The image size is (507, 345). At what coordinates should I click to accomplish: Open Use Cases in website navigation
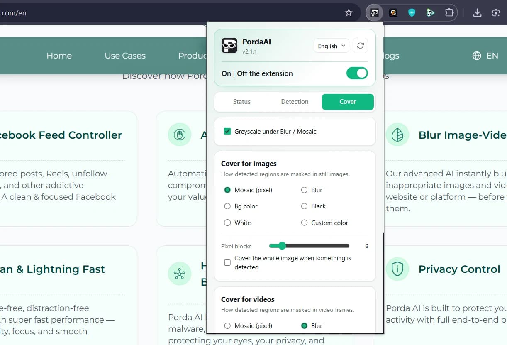(125, 56)
